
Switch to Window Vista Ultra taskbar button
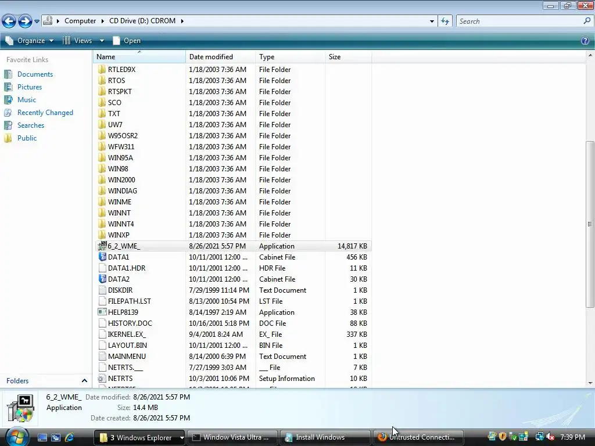coord(232,437)
